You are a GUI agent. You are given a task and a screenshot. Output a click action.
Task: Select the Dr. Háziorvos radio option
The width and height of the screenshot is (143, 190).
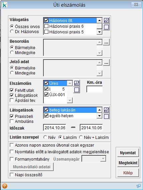pyautogui.click(x=12, y=31)
